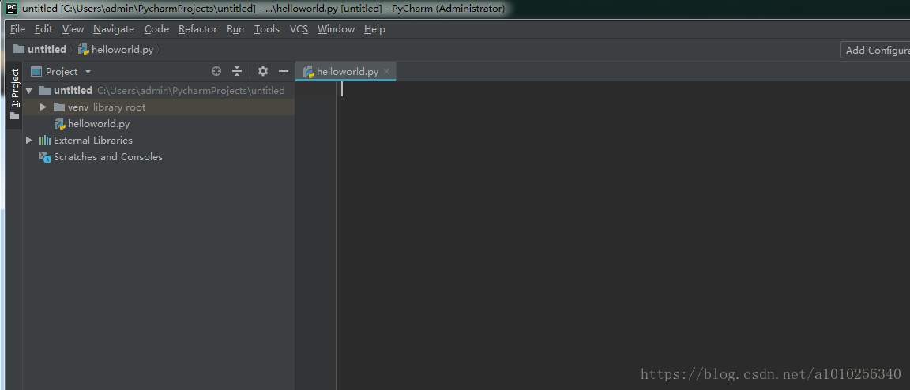The width and height of the screenshot is (910, 390).
Task: Expand the External Libraries node
Action: click(x=29, y=141)
